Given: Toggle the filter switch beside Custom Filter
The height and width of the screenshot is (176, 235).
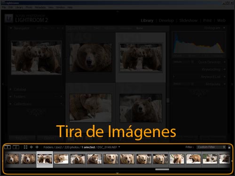Looking at the screenshot, I should pyautogui.click(x=229, y=147).
